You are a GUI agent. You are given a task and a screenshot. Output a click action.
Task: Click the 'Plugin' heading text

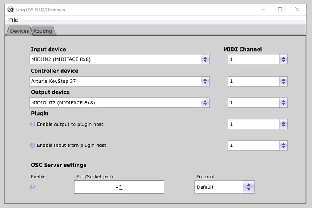point(40,114)
